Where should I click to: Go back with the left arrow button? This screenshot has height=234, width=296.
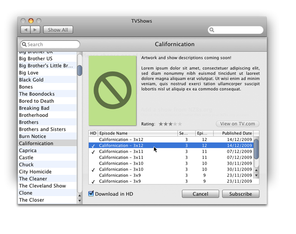26,30
